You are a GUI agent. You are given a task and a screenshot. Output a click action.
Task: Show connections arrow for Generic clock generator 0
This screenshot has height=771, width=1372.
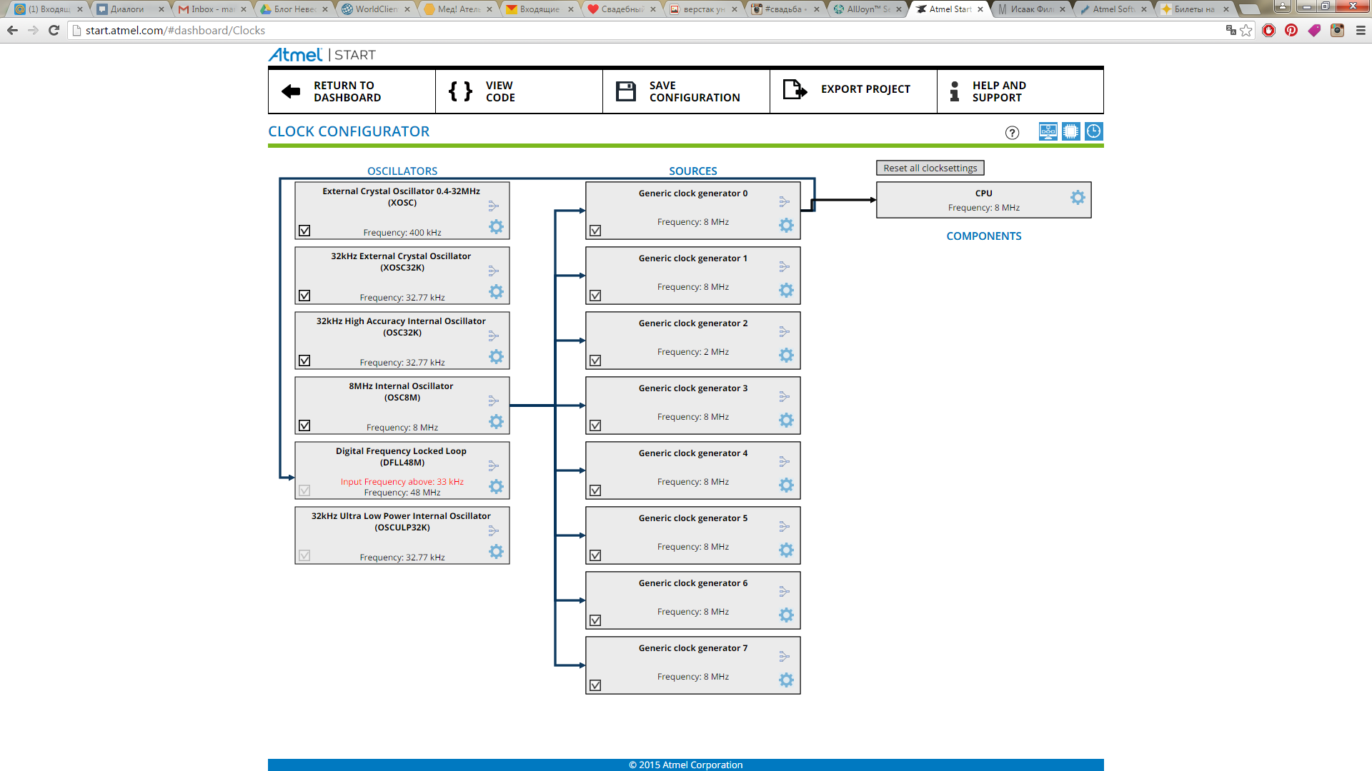[784, 202]
